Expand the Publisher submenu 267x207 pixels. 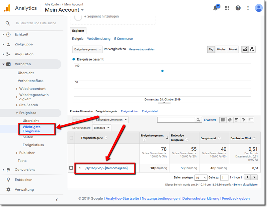pos(17,153)
